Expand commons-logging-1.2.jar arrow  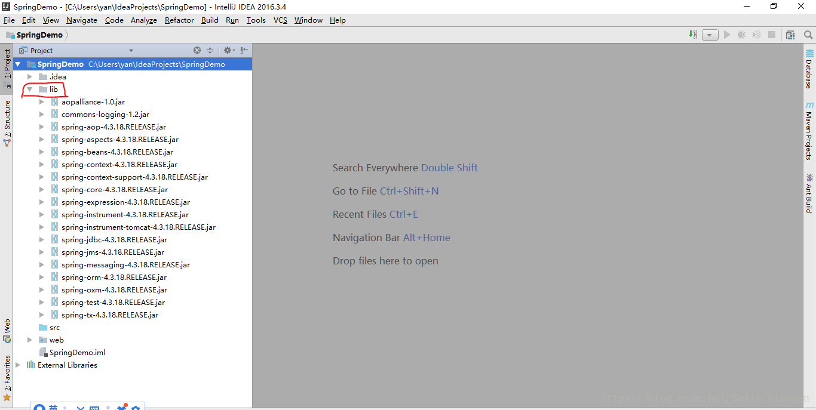click(41, 114)
